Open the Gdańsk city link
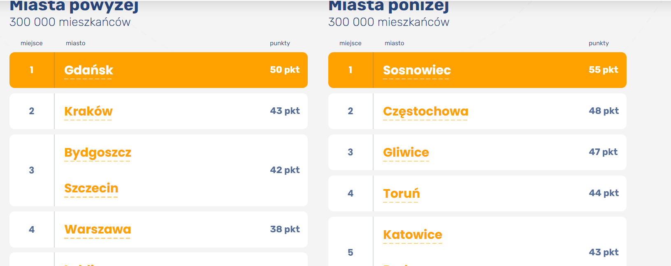Image resolution: width=671 pixels, height=266 pixels. click(x=88, y=70)
